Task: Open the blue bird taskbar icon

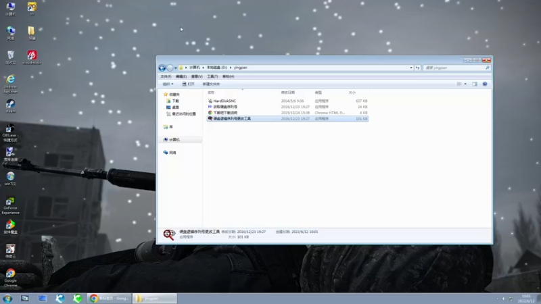Action: [60, 299]
